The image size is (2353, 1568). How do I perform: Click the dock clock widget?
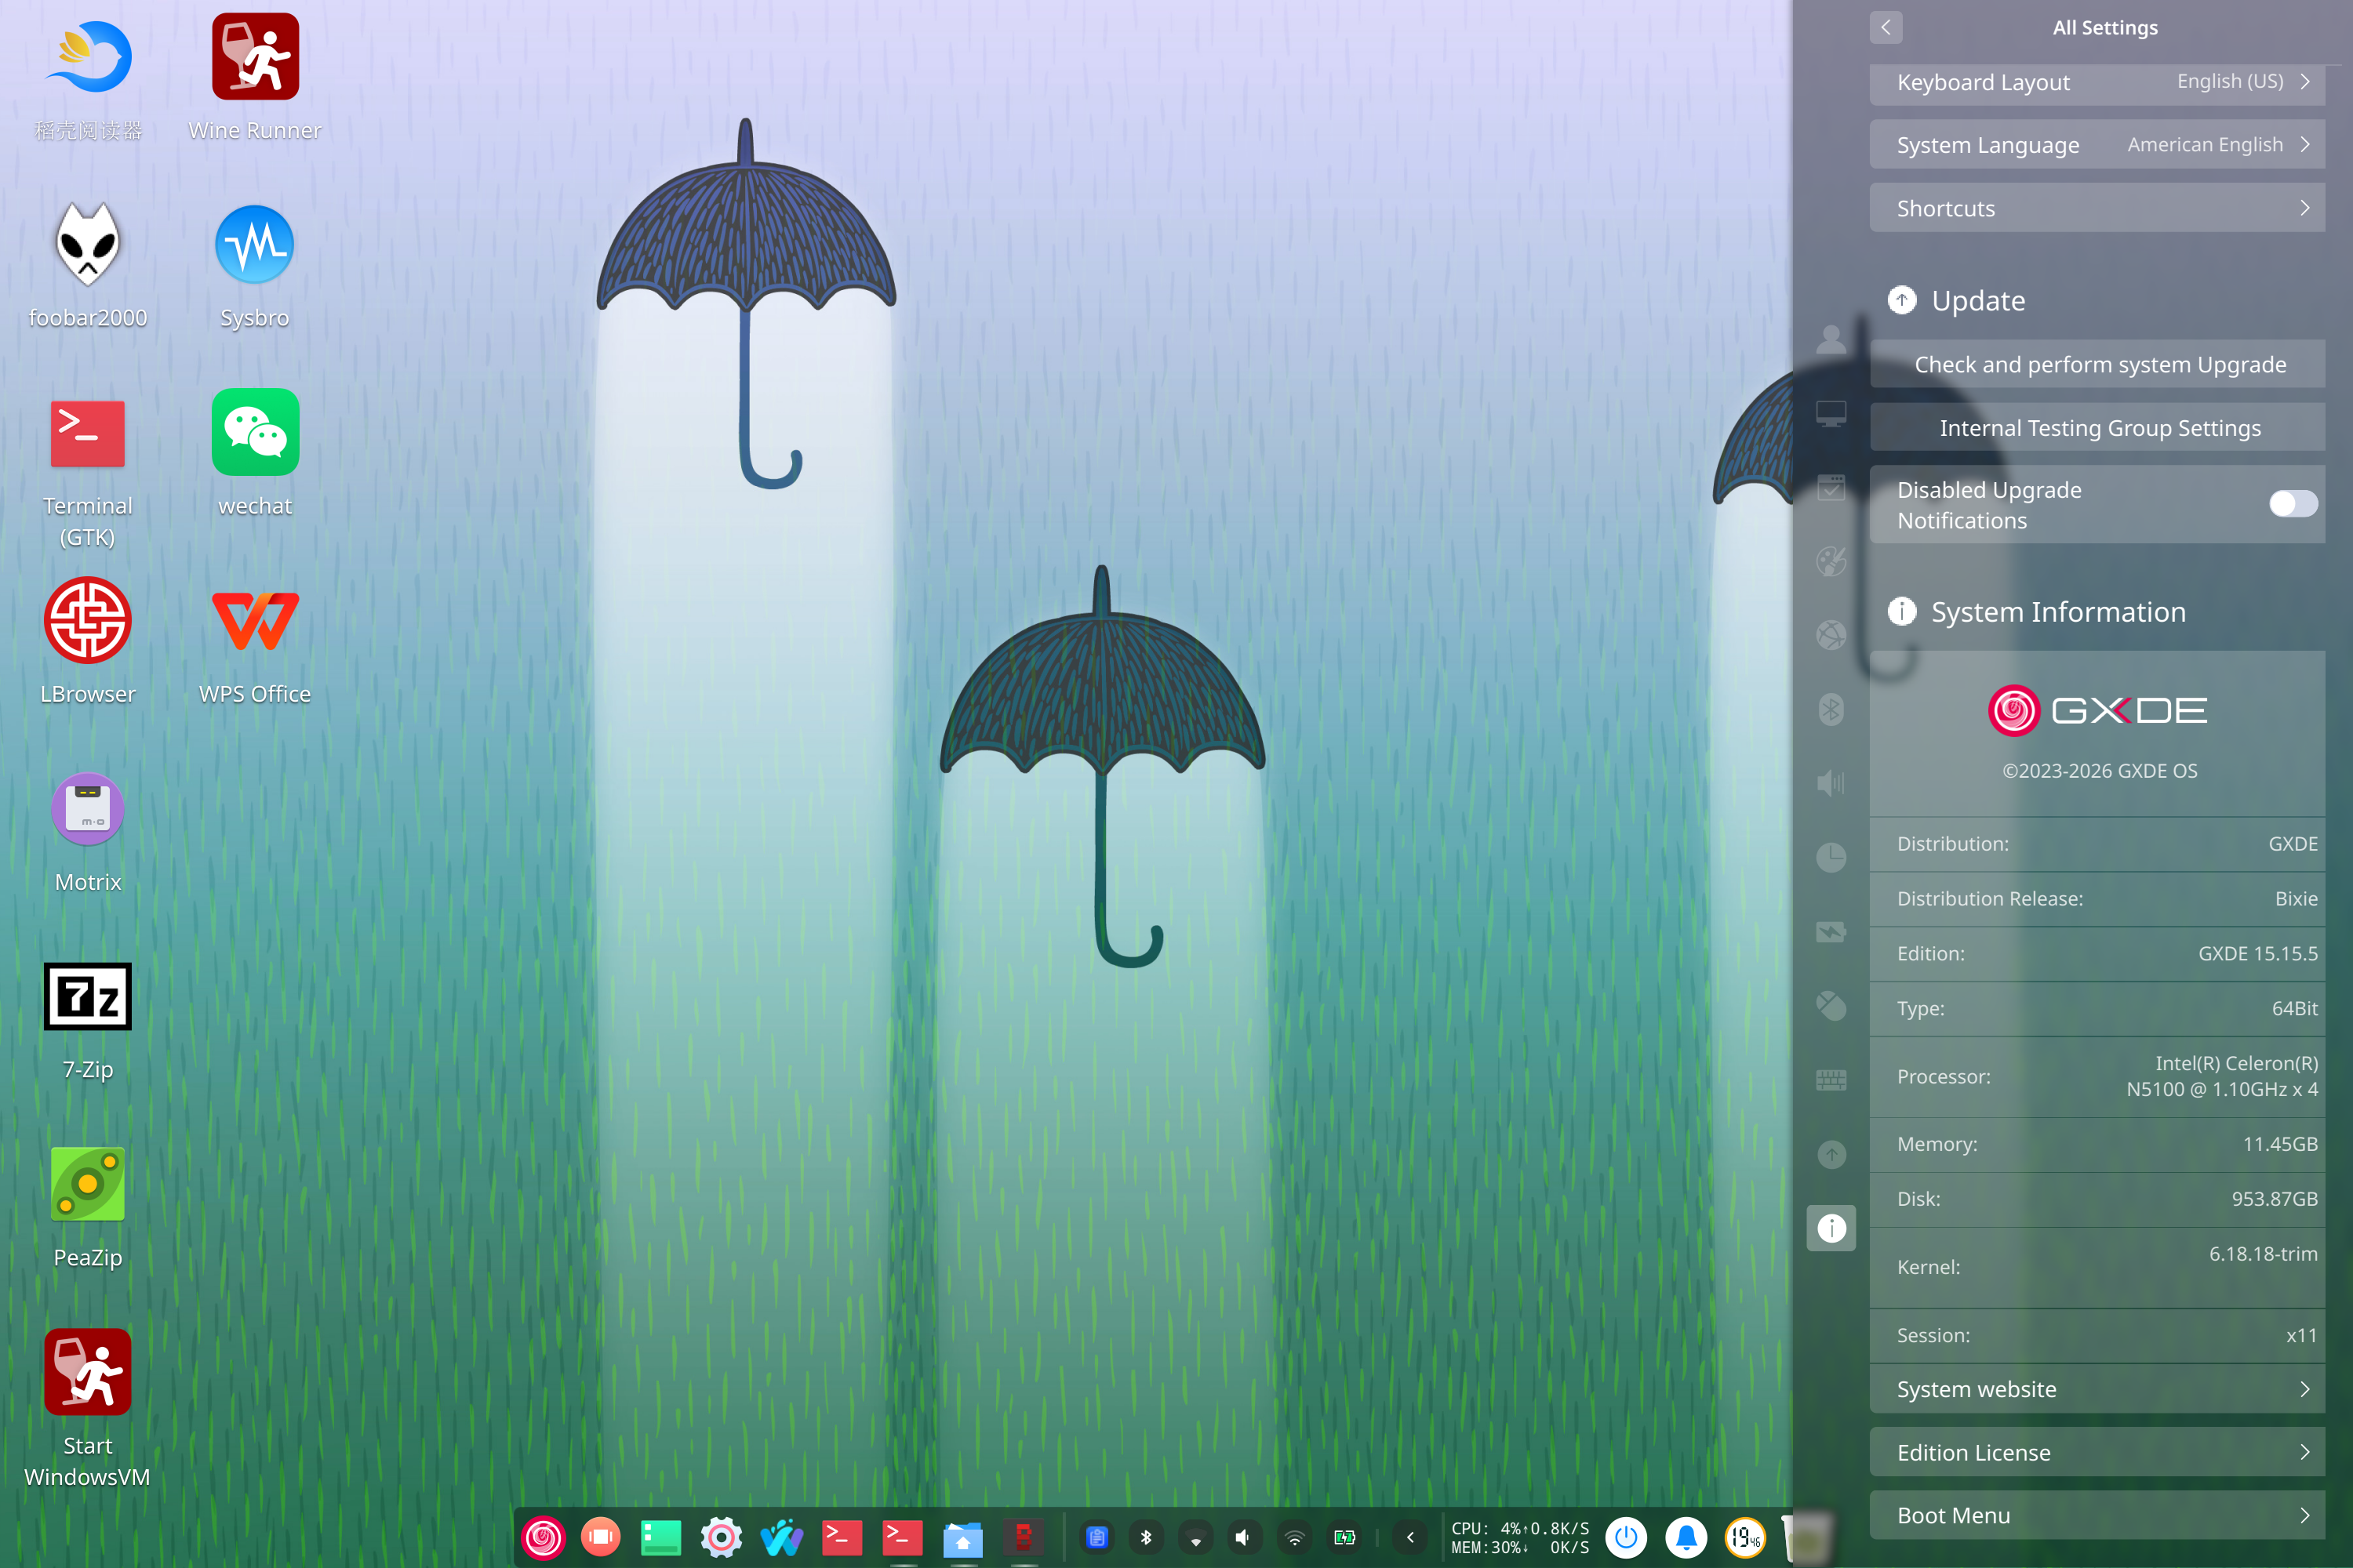(1746, 1537)
